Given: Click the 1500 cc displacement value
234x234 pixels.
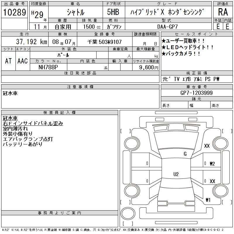Looking at the screenshot, I should 92,27.
